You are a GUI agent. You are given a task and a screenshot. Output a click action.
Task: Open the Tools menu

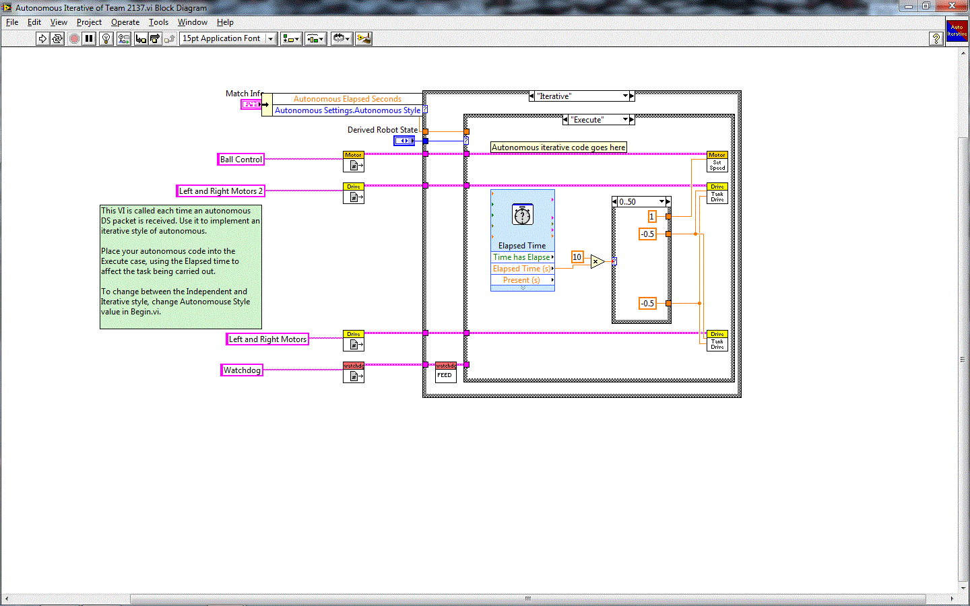coord(158,22)
